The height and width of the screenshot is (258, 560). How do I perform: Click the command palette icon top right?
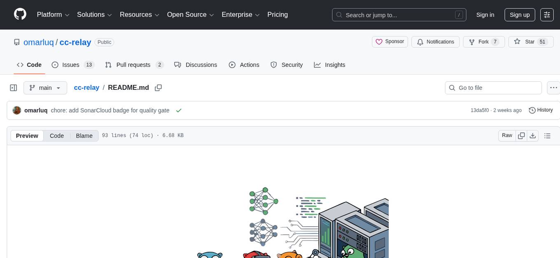pyautogui.click(x=547, y=14)
